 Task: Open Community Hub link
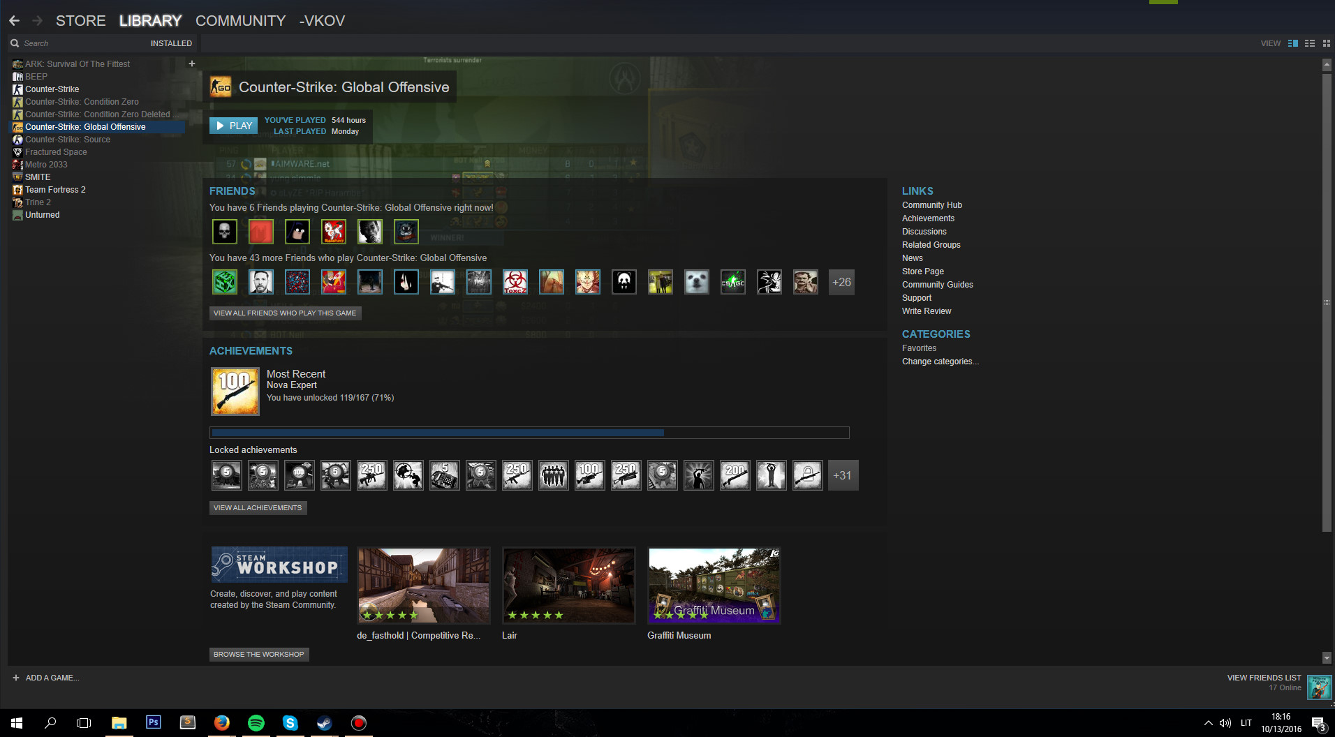(931, 205)
